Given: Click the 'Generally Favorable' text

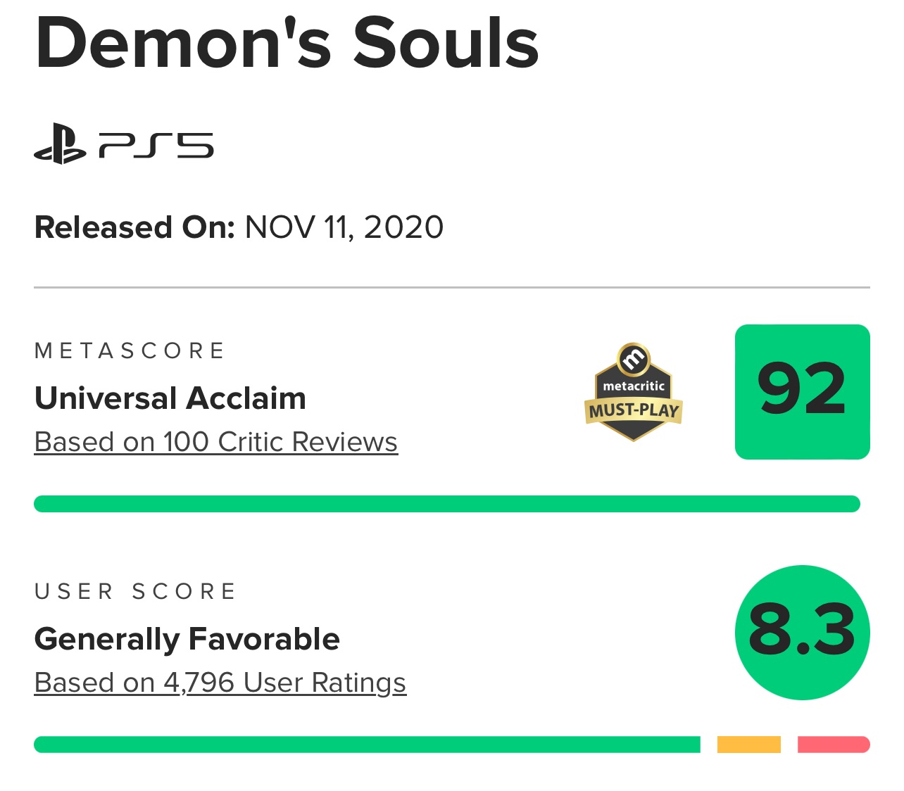Looking at the screenshot, I should pyautogui.click(x=187, y=639).
